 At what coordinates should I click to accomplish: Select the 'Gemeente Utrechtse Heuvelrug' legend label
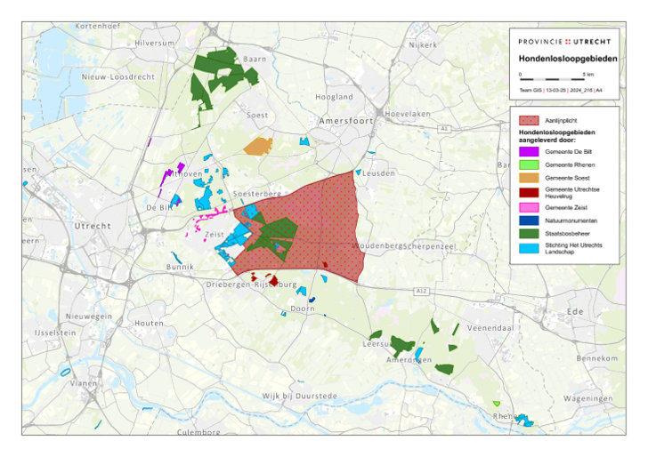coord(572,193)
